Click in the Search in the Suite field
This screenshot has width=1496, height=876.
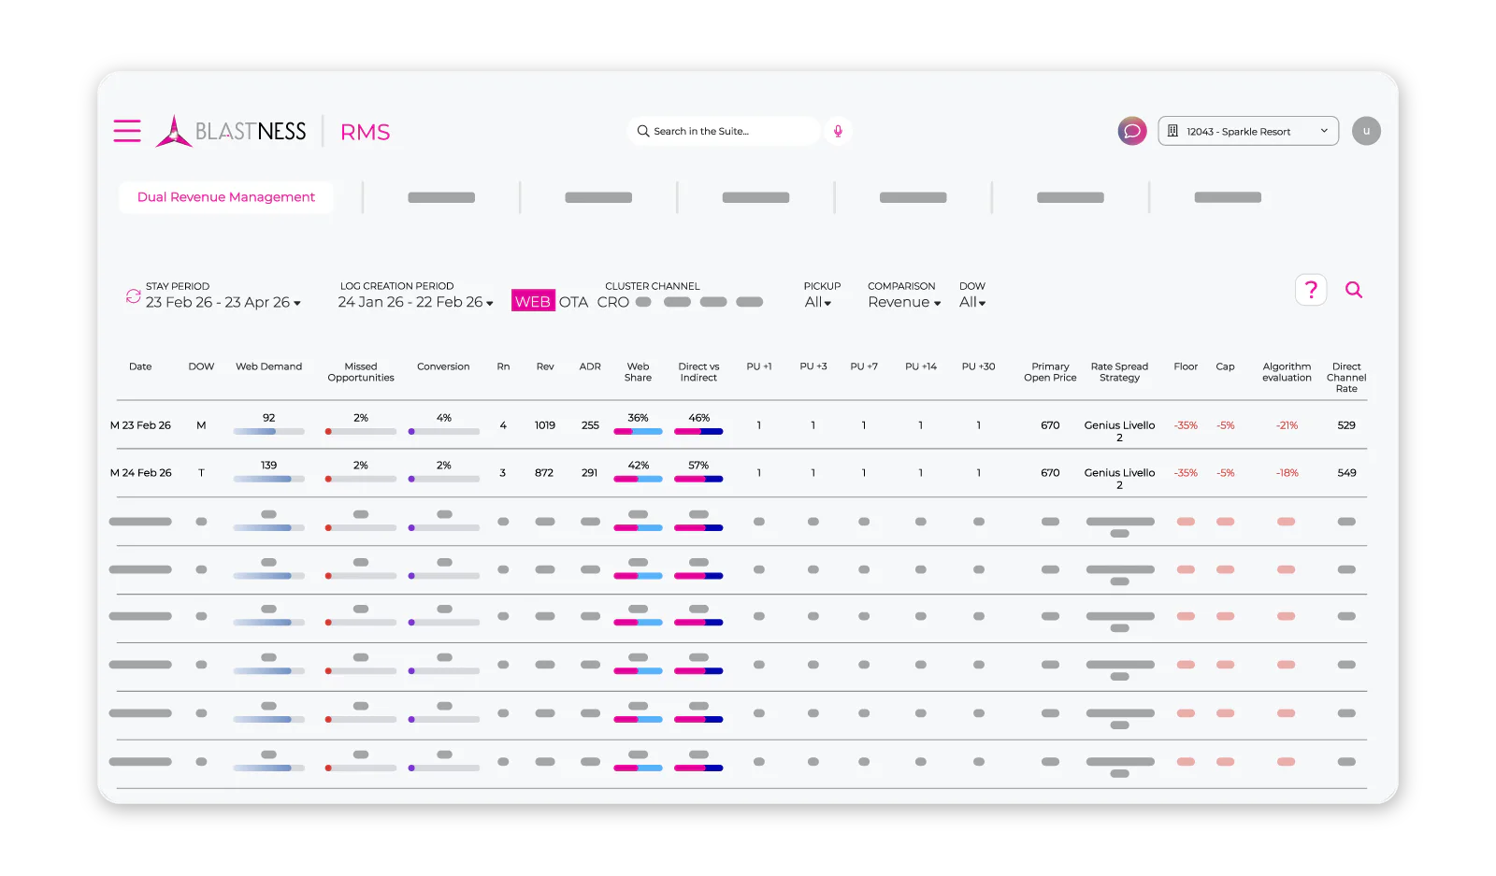point(724,131)
